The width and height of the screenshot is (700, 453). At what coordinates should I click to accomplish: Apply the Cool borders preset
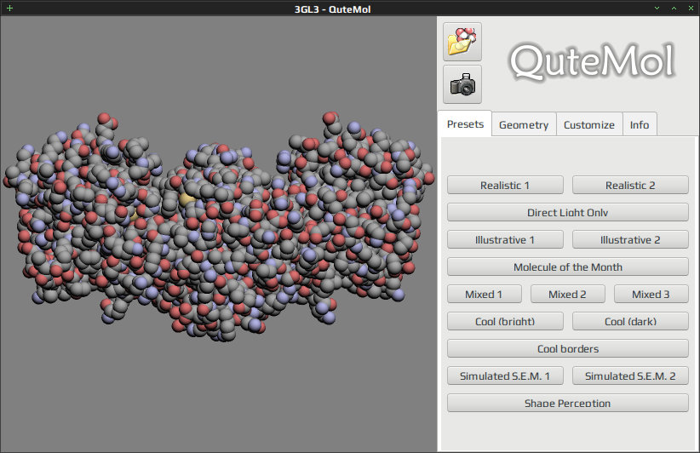click(568, 348)
